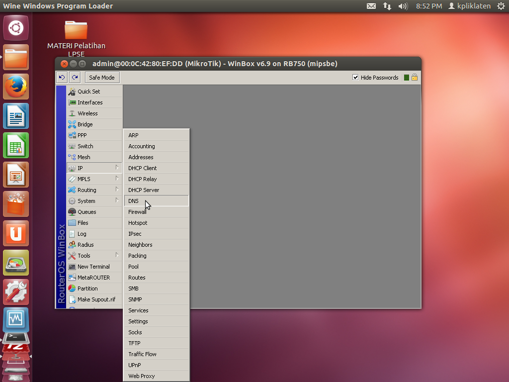This screenshot has height=382, width=509.
Task: Click the Safe Mode button
Action: pos(102,77)
